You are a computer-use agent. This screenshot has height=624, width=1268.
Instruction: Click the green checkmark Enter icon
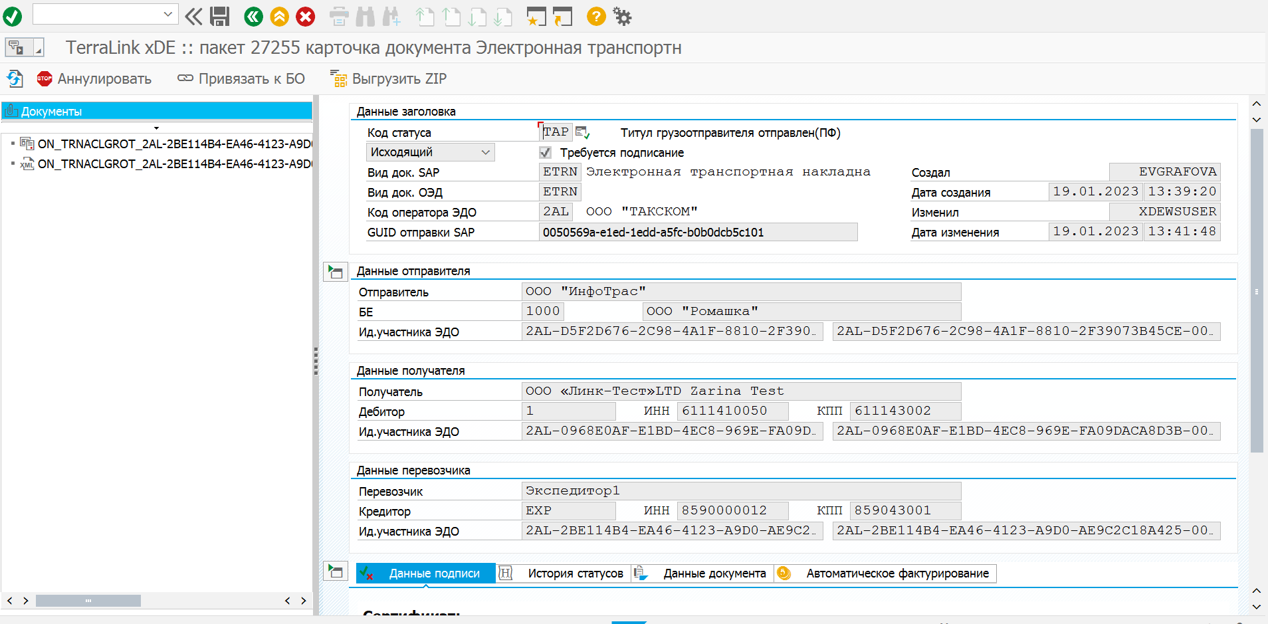(13, 16)
